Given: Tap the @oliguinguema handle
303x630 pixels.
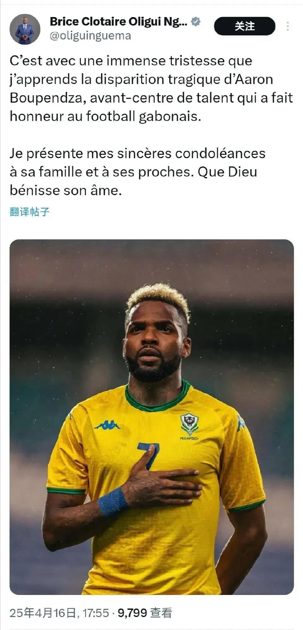Looking at the screenshot, I should (90, 36).
